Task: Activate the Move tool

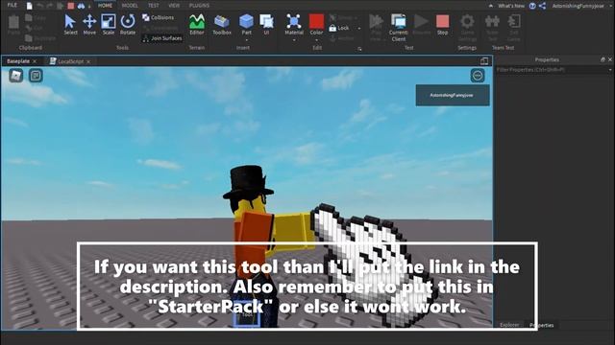Action: pyautogui.click(x=89, y=24)
